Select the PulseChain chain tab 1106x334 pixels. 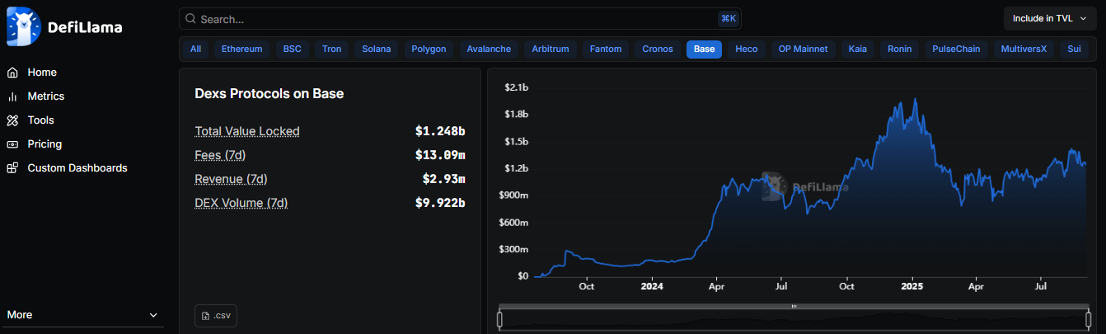coord(956,49)
